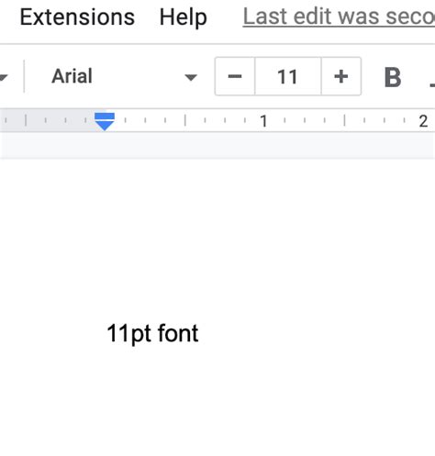Toggle bold formatting with the B icon
Image resolution: width=435 pixels, height=456 pixels.
pos(393,77)
